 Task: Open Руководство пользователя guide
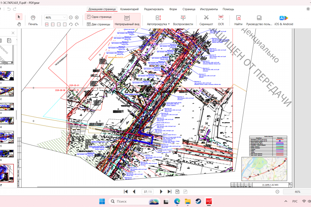[x=259, y=20]
